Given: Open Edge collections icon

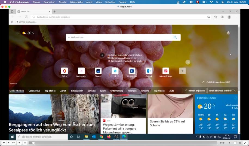Looking at the screenshot, I should point(222,17).
